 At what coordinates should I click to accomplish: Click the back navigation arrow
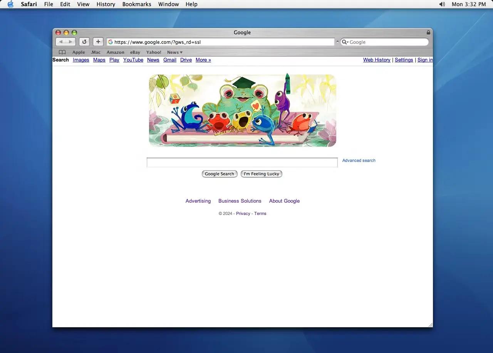point(60,42)
